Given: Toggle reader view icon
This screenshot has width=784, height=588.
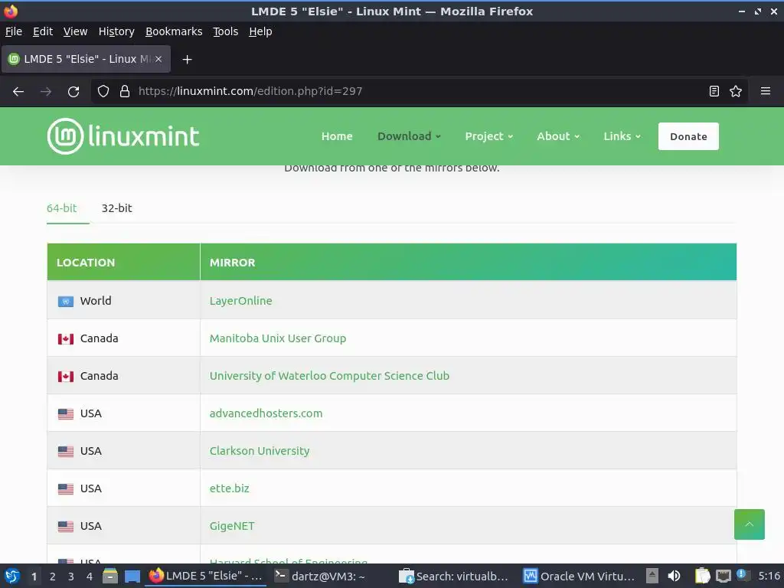Looking at the screenshot, I should coord(714,92).
